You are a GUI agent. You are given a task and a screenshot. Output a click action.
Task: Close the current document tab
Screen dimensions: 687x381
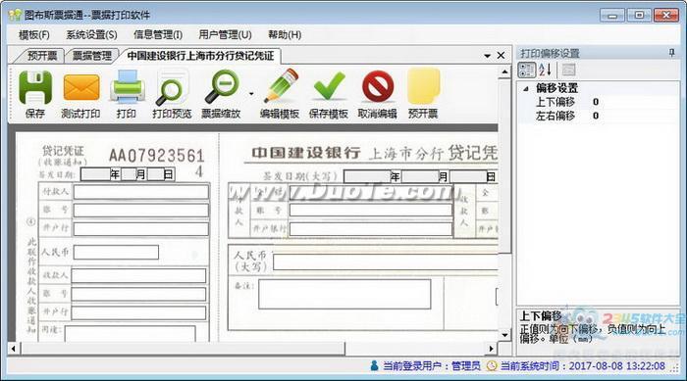point(501,56)
